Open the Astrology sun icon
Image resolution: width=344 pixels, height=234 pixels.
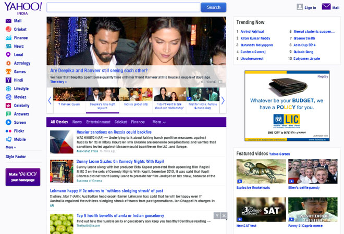8,63
